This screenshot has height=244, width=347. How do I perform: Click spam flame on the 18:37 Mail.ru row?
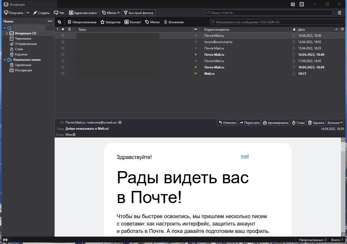[294, 74]
